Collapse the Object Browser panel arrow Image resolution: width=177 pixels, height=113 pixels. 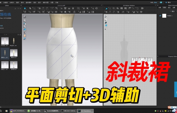(x=158, y=5)
